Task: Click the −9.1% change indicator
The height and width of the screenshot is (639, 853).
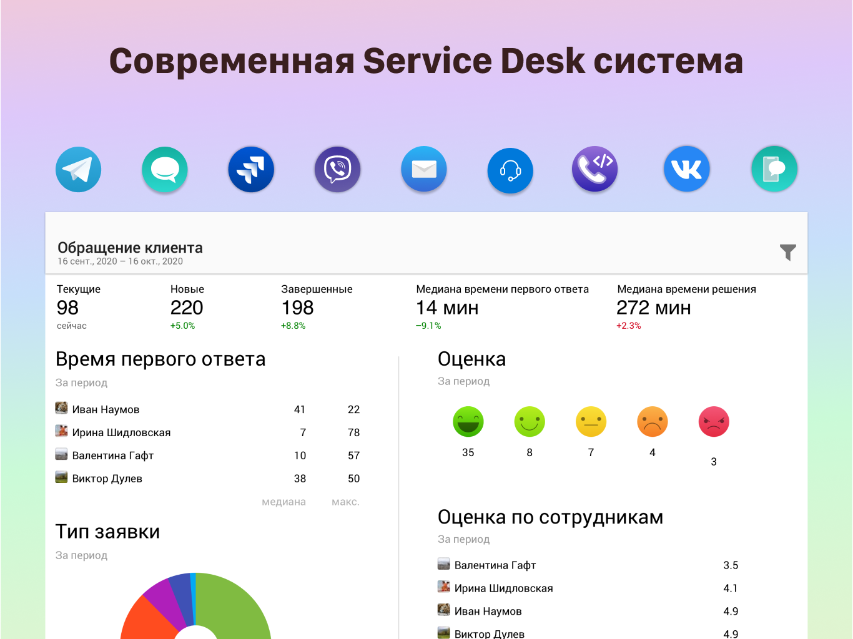Action: 428,326
